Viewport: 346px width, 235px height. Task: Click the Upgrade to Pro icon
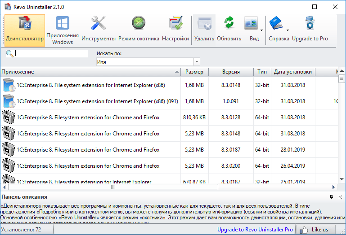click(x=310, y=23)
